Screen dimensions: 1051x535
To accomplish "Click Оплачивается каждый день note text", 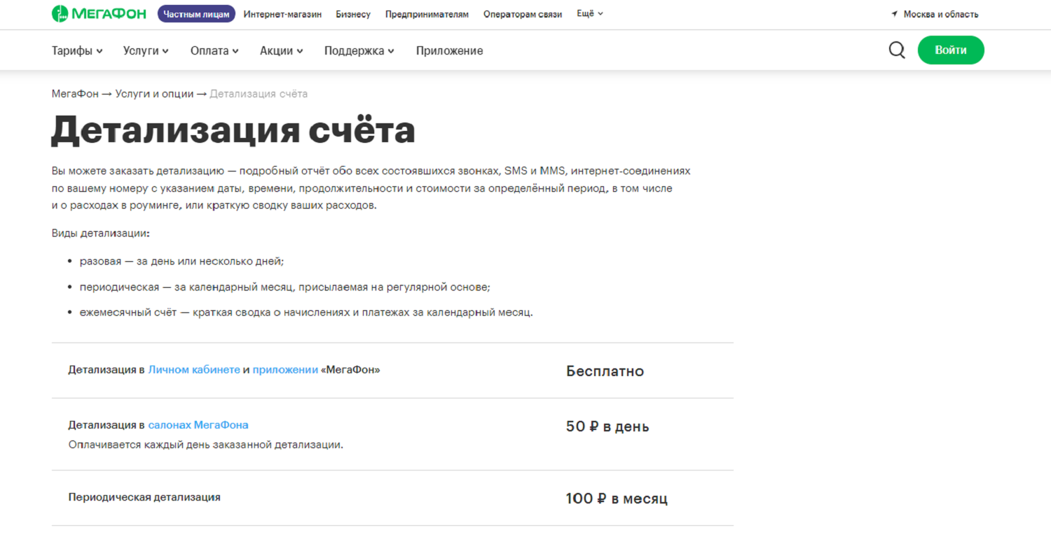I will tap(206, 445).
